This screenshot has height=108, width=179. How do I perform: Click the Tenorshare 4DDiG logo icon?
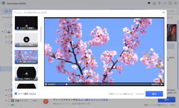3,3
